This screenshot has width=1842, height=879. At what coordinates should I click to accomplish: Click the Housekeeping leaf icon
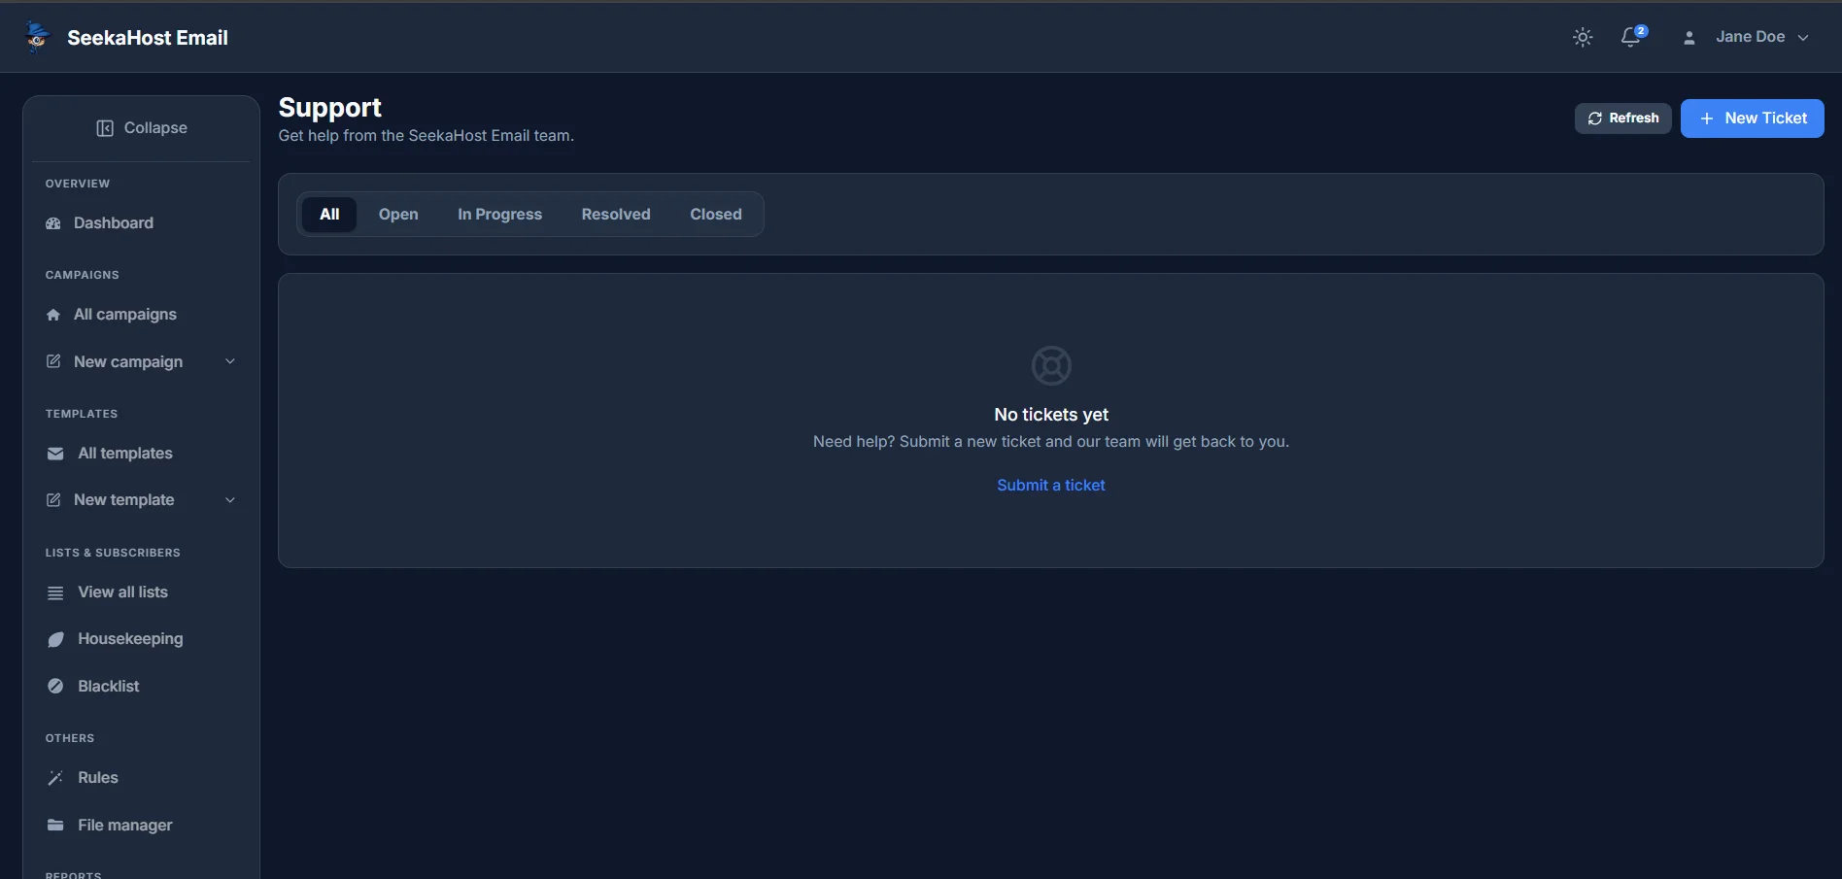pyautogui.click(x=55, y=639)
